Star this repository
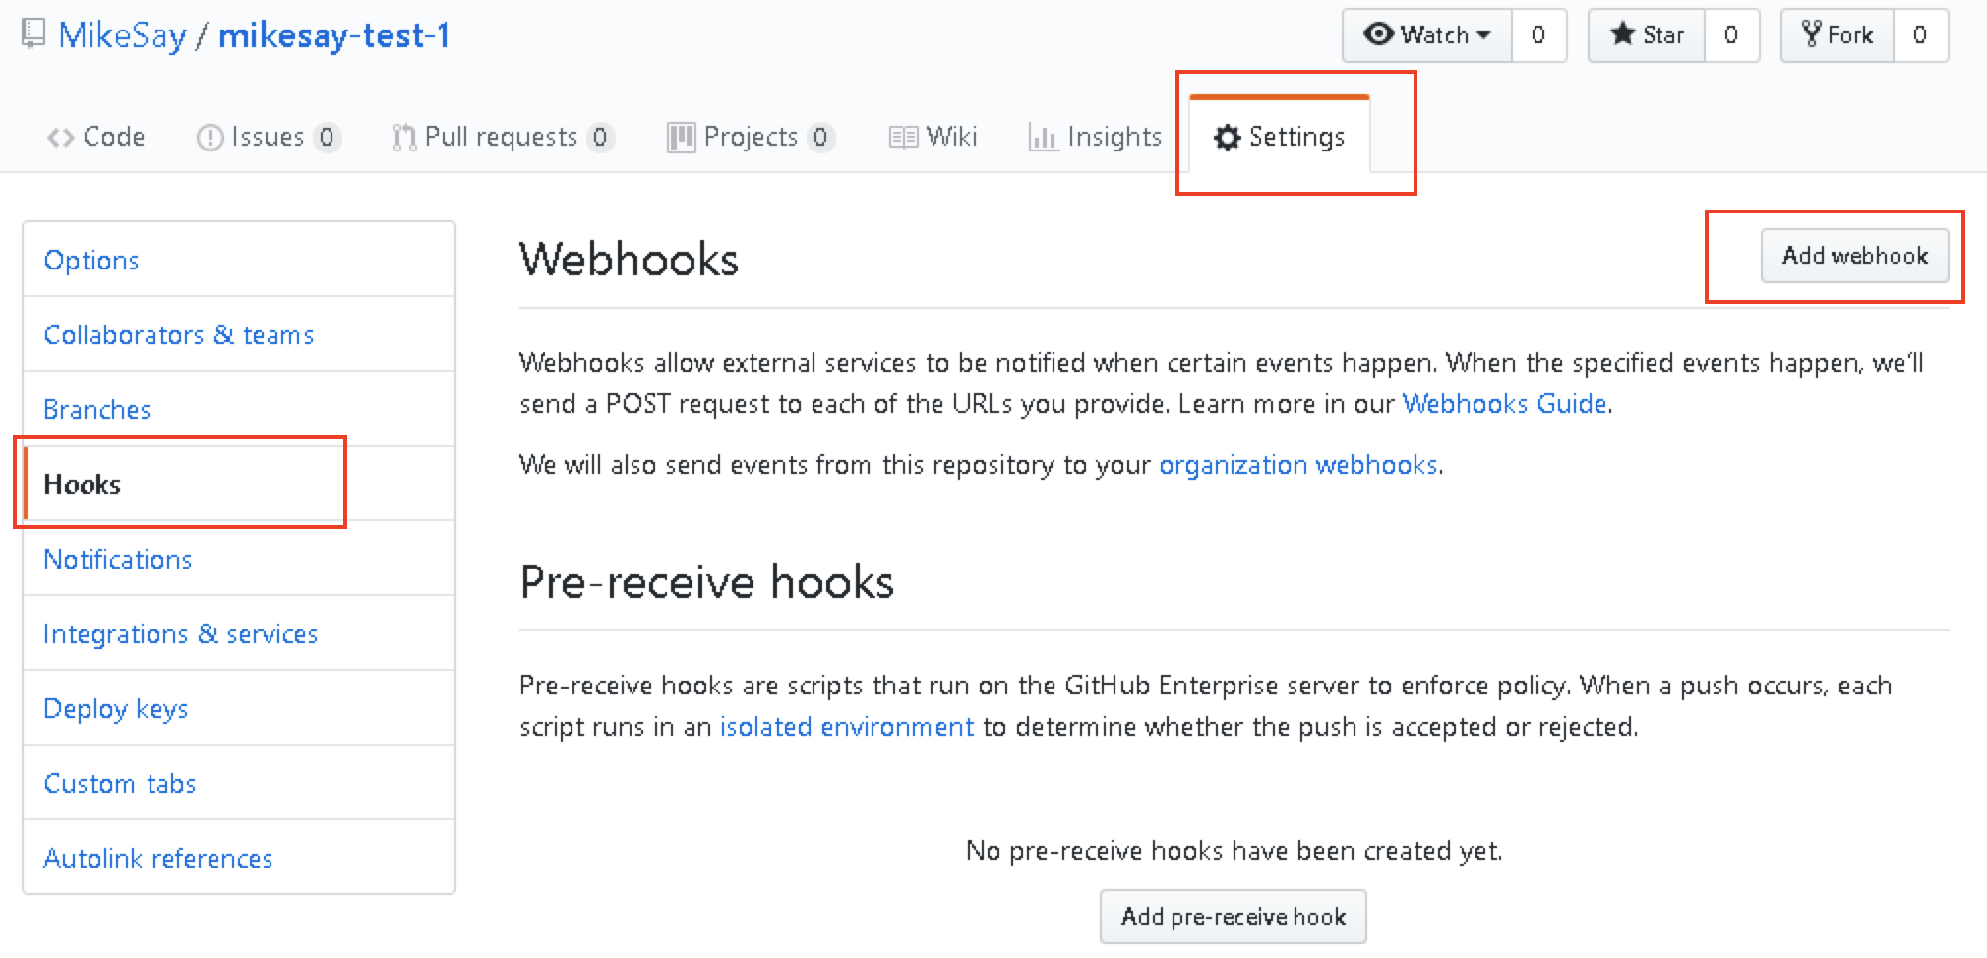The image size is (1987, 958). click(1647, 35)
